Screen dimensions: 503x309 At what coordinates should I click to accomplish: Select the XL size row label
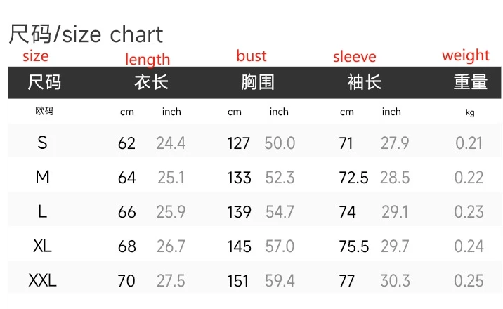[x=43, y=246]
